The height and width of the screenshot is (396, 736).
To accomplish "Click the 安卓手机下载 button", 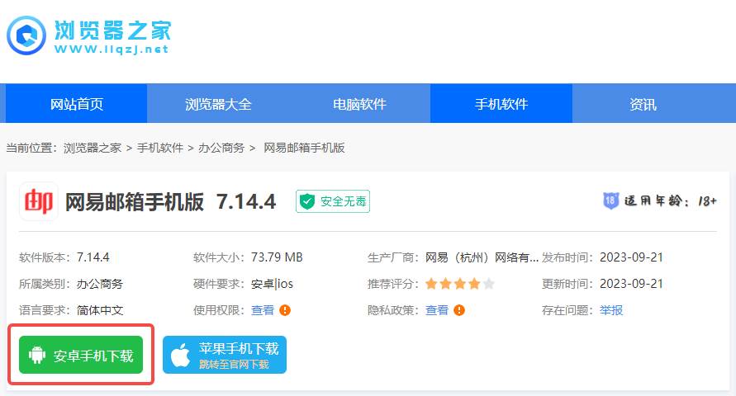I will pos(81,355).
